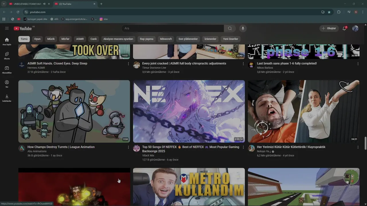
Task: Select the Aksiyon-macera oyunları chip
Action: (x=118, y=39)
